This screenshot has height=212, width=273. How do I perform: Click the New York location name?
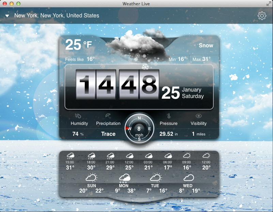pyautogui.click(x=57, y=16)
